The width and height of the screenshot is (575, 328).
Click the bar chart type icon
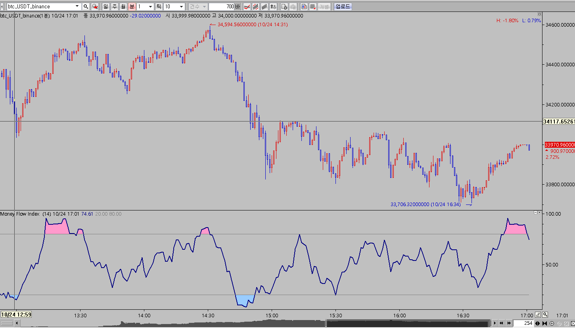coord(264,7)
